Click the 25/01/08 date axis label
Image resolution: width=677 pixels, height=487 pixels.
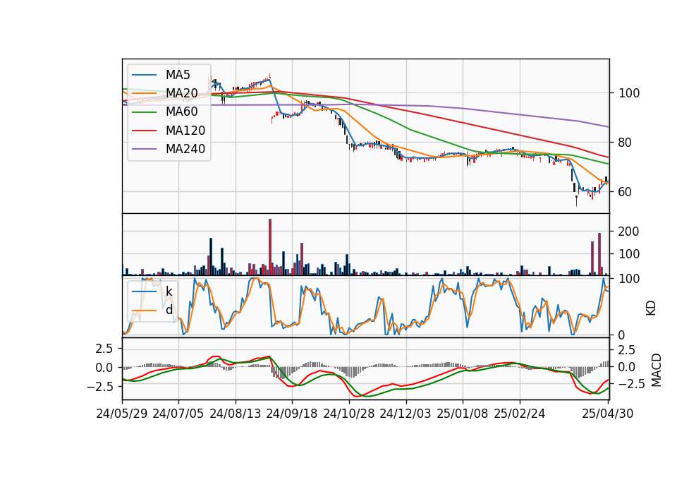click(x=463, y=414)
